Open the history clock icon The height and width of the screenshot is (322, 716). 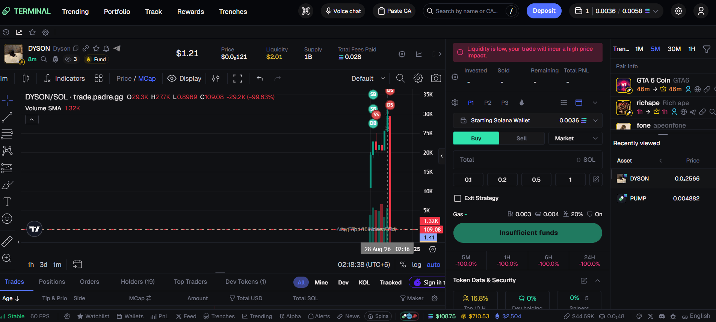[6, 32]
